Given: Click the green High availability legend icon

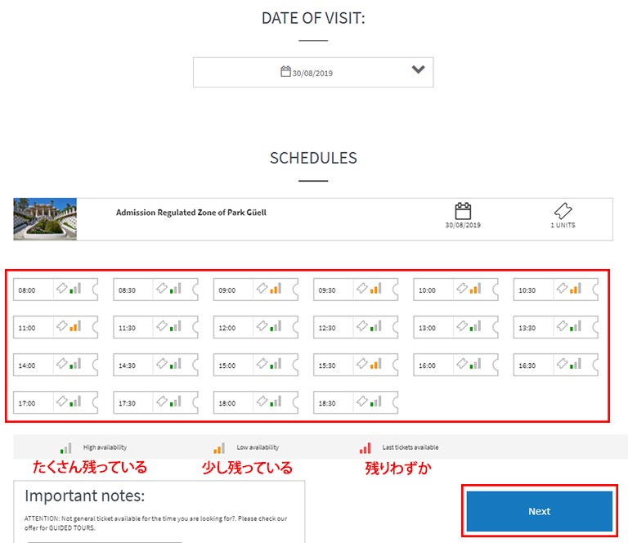Looking at the screenshot, I should point(65,448).
